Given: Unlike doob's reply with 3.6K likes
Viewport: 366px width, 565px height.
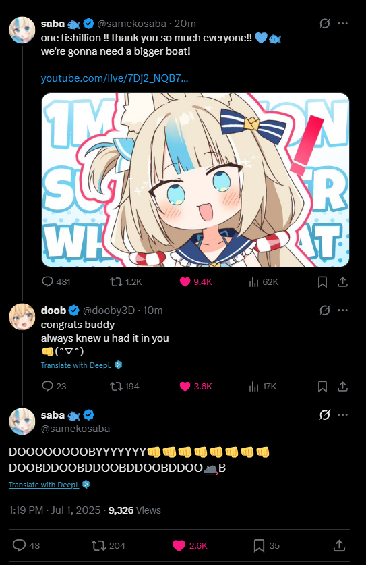Looking at the screenshot, I should [185, 387].
